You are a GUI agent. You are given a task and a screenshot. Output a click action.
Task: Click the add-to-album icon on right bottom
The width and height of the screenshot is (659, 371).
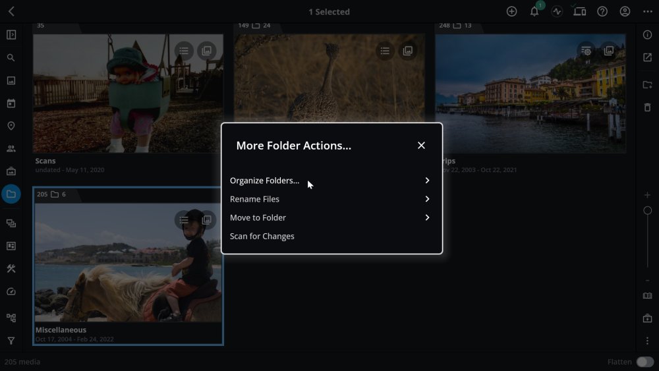[648, 318]
